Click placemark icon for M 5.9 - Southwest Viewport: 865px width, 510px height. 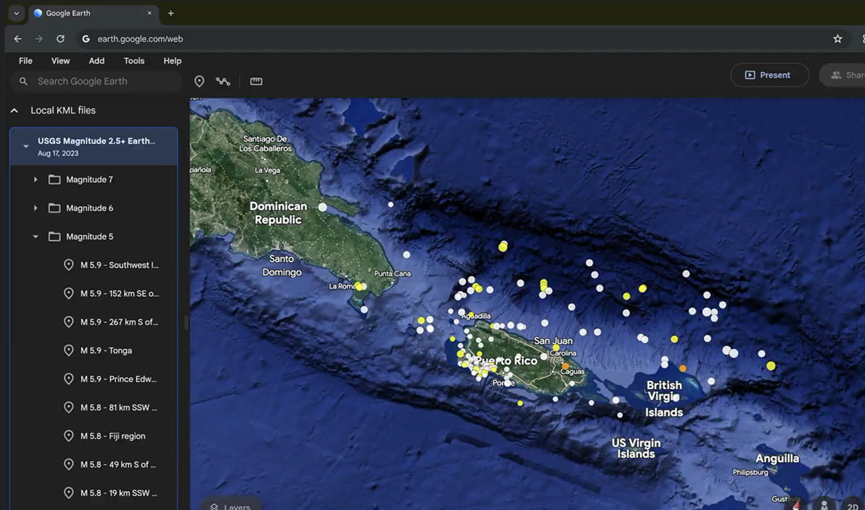pyautogui.click(x=69, y=265)
